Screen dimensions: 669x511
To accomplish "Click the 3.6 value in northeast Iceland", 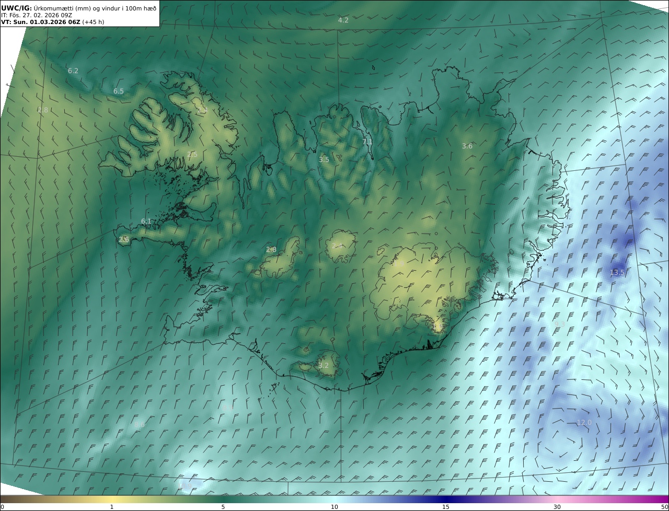I will [x=467, y=146].
